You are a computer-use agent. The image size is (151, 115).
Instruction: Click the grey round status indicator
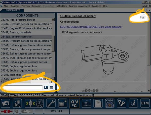(17, 111)
